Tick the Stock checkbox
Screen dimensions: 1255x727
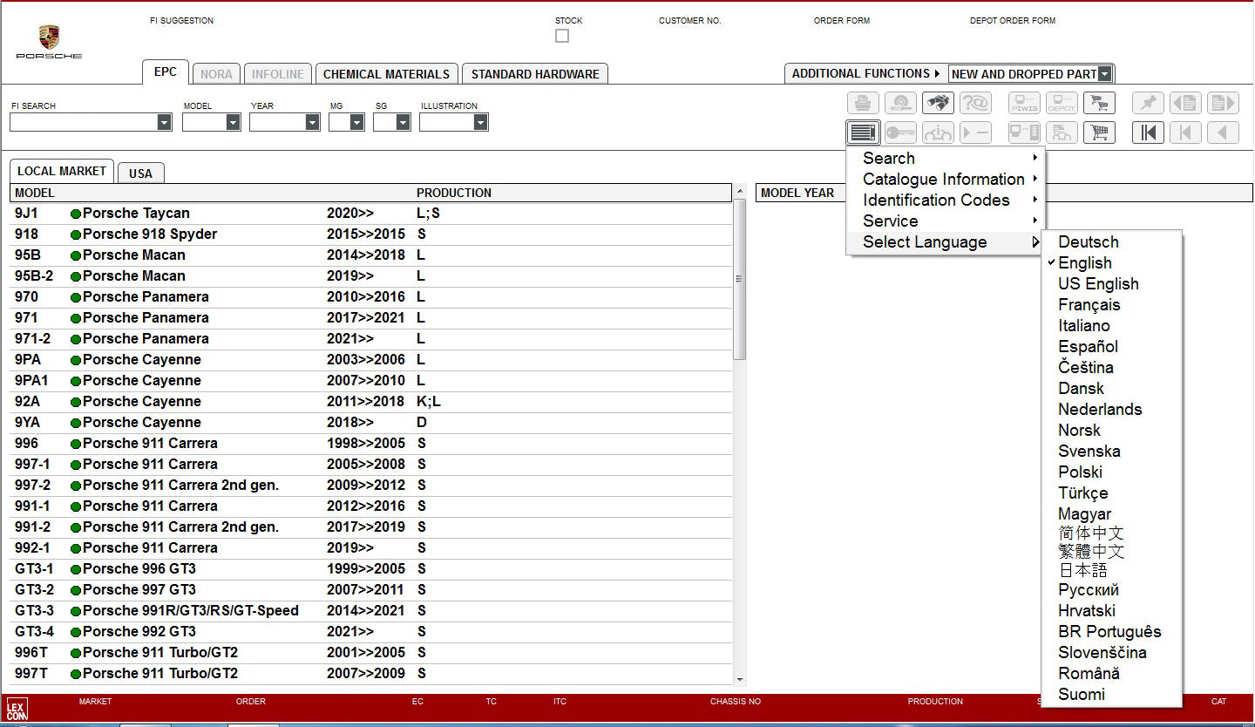[x=562, y=36]
